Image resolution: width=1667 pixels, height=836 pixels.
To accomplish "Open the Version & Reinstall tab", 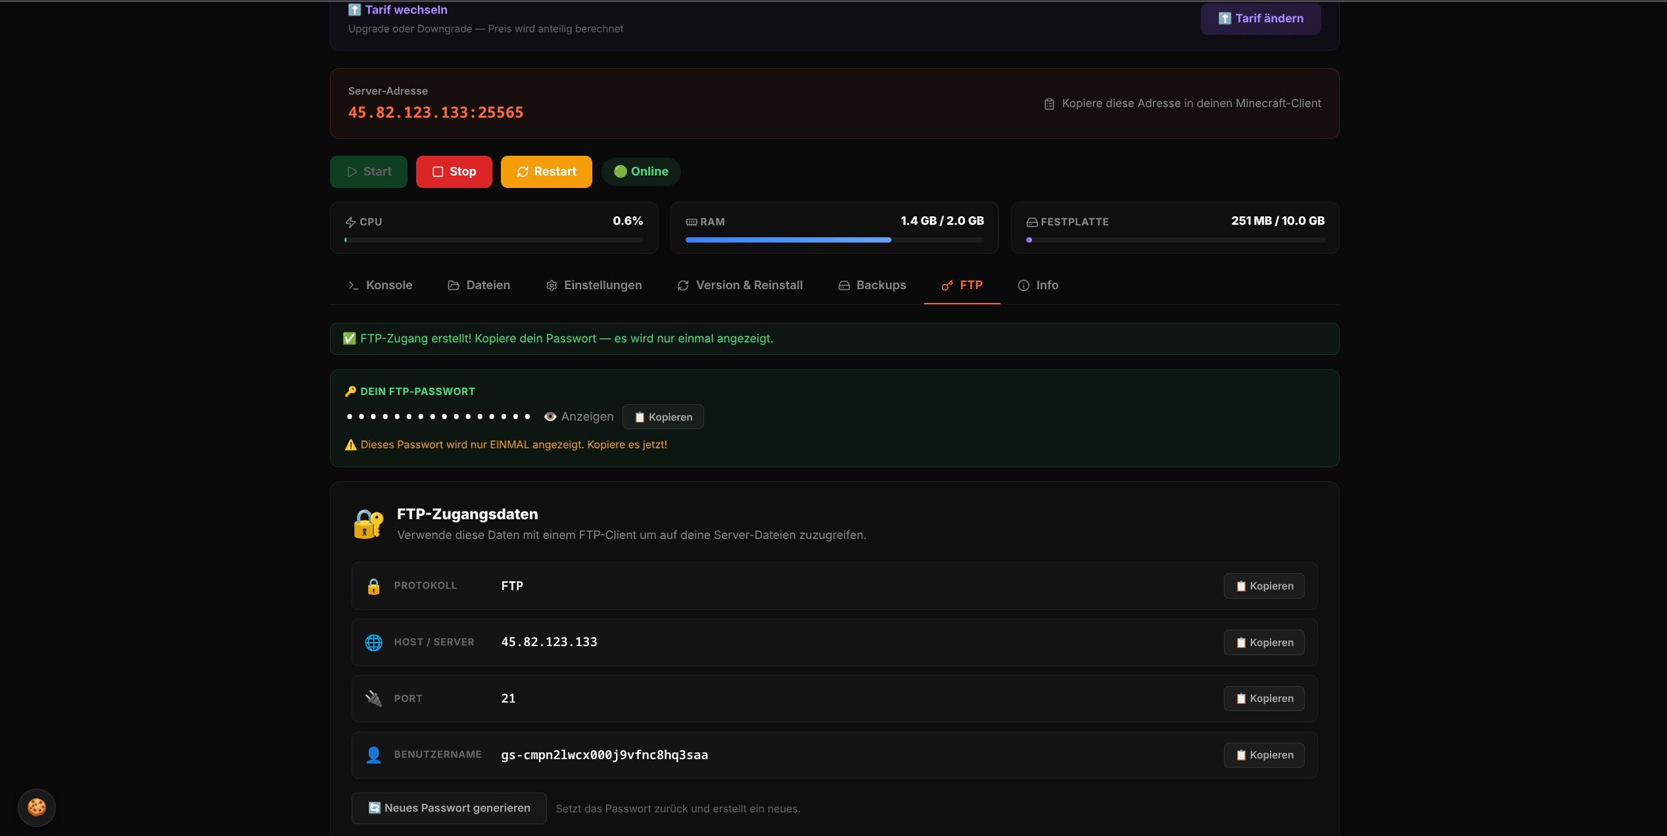I will tap(740, 285).
